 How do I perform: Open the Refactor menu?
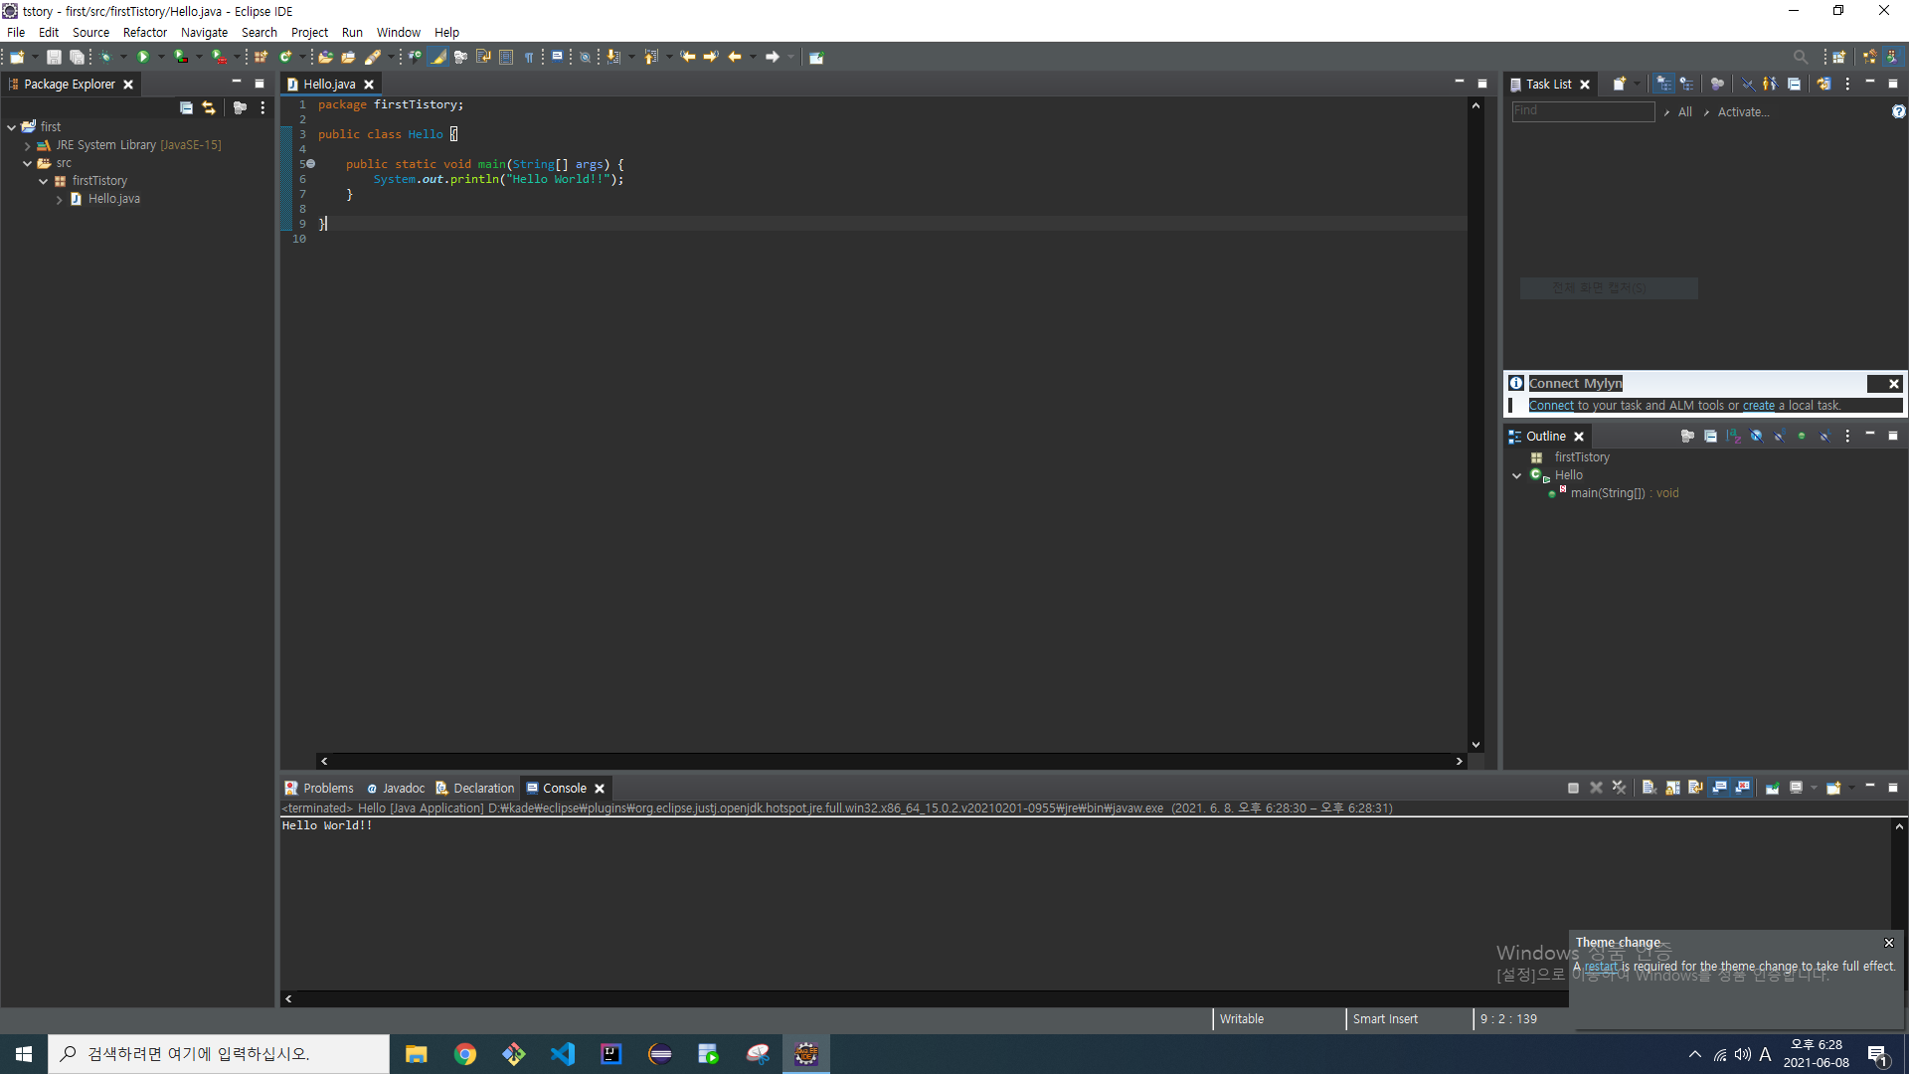[x=144, y=32]
